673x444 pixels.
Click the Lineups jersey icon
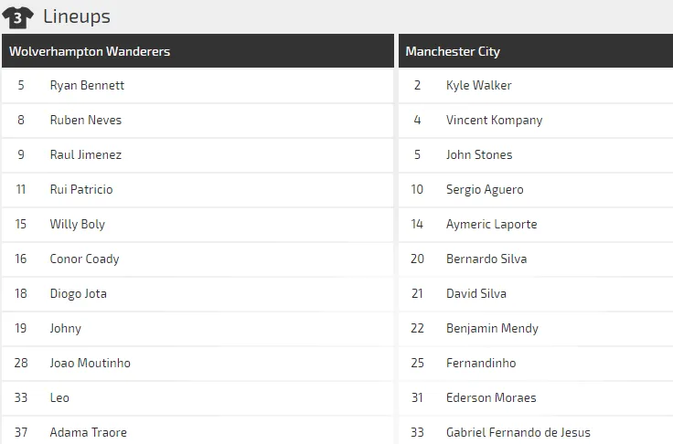(18, 16)
